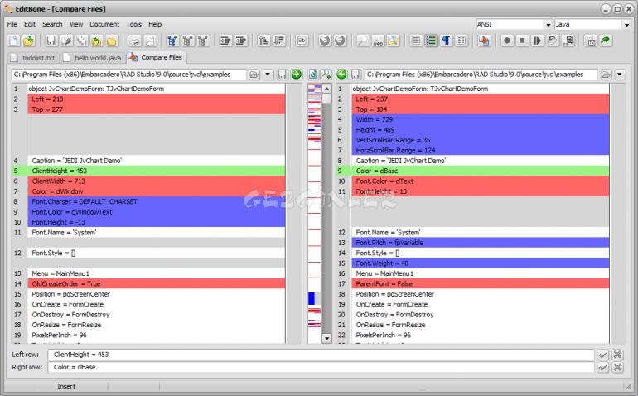The height and width of the screenshot is (396, 638).
Task: Click the find next difference magnifier icon
Action: (x=326, y=75)
